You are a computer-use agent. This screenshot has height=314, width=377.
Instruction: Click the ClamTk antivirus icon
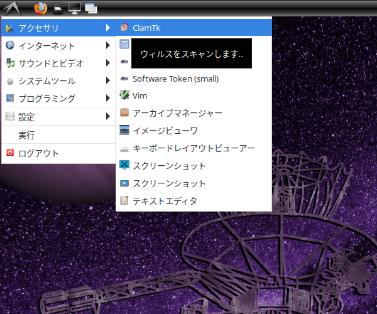coord(124,27)
